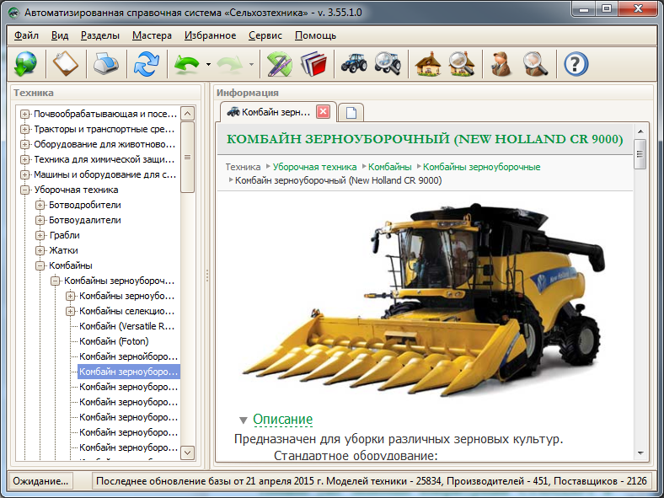Open the Сервис menu

coord(265,35)
